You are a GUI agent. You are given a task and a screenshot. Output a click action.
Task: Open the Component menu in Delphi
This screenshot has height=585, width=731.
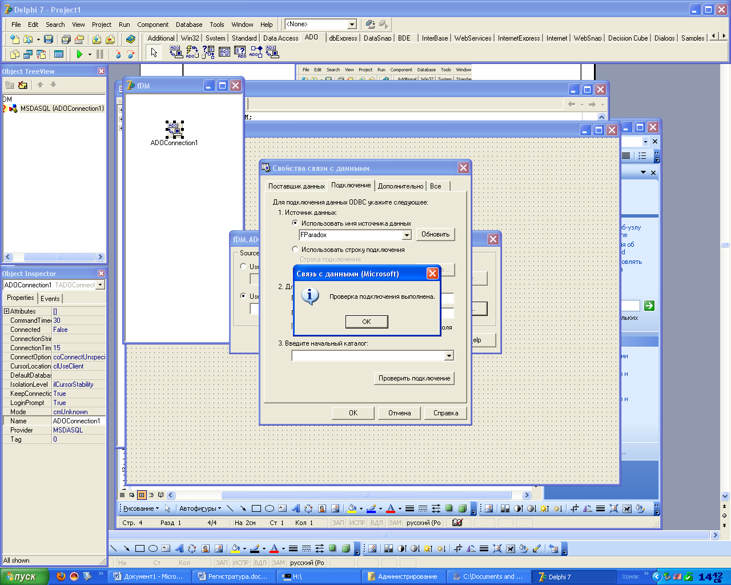152,25
